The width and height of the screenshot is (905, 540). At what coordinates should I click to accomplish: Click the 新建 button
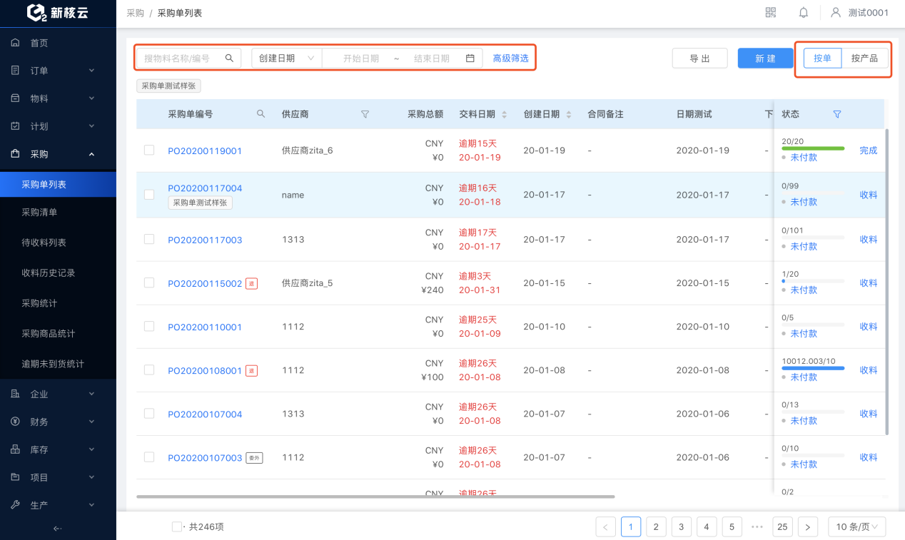tap(766, 58)
